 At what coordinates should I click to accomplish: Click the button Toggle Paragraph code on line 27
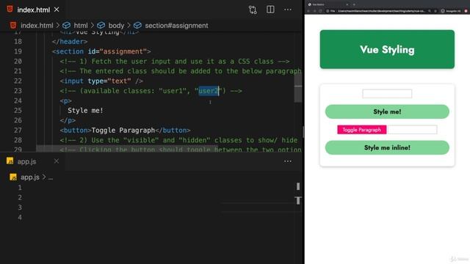[x=125, y=131]
